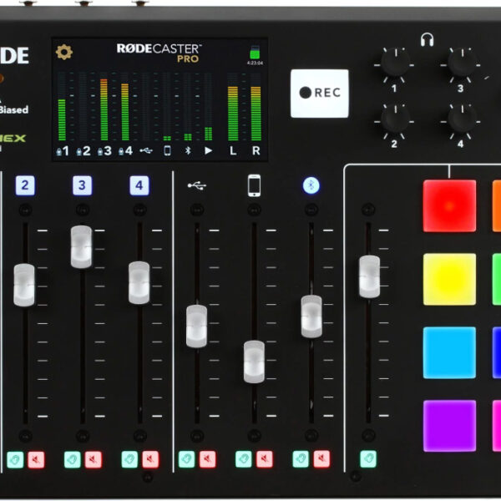Click the headphone icon above the knobs

(x=427, y=38)
